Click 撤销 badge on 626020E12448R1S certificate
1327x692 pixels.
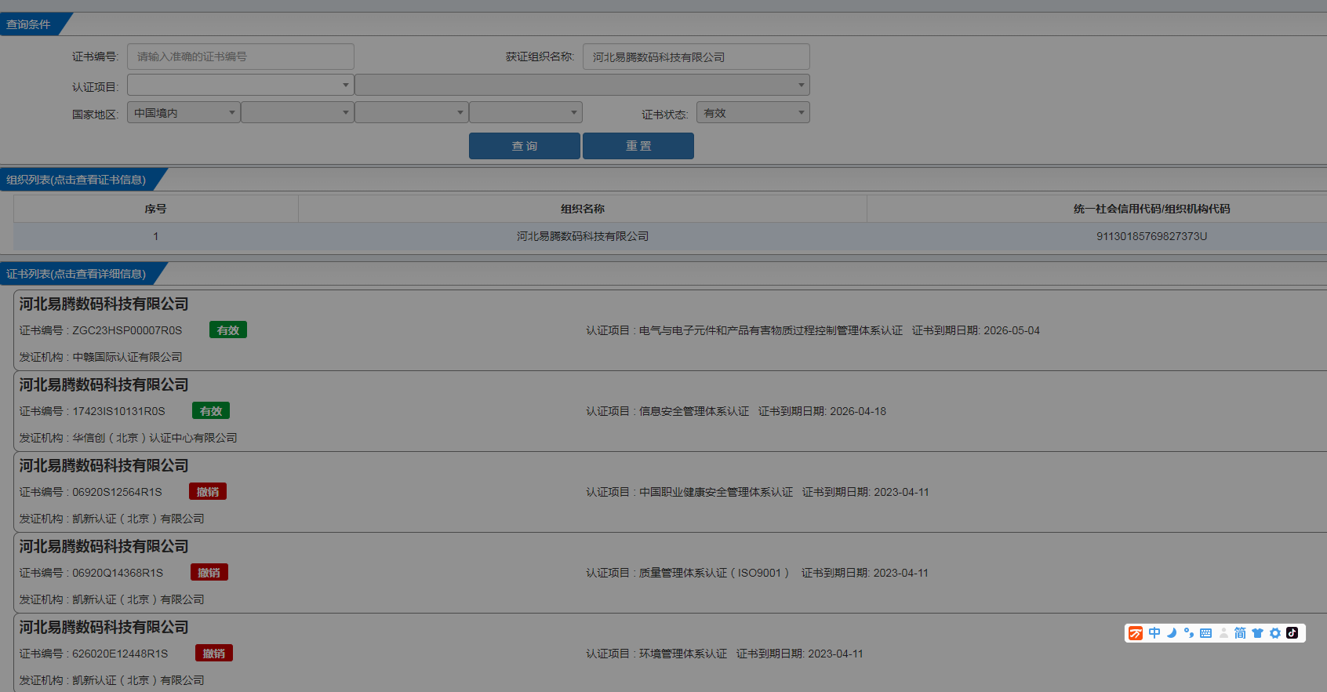tap(214, 654)
